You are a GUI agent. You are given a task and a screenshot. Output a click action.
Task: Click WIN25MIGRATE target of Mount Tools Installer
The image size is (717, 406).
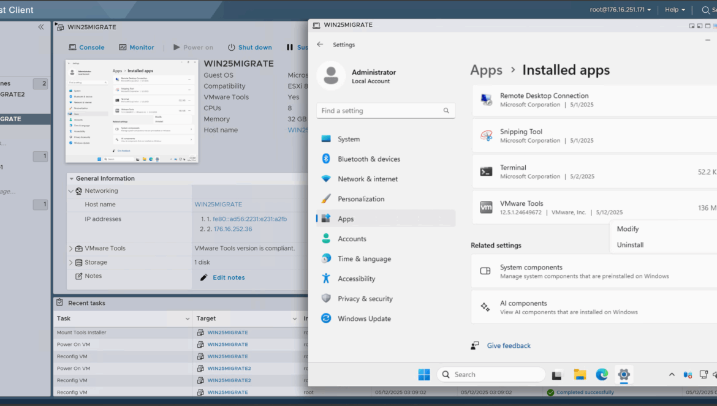tap(228, 333)
